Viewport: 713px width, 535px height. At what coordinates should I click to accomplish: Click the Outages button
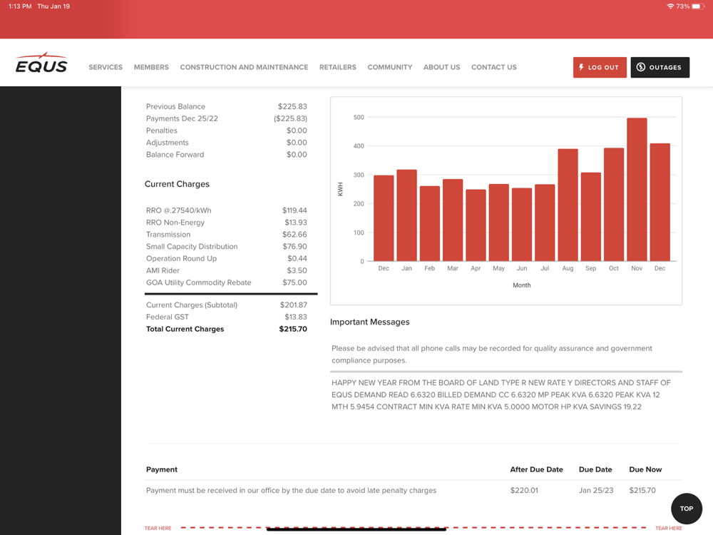[660, 67]
